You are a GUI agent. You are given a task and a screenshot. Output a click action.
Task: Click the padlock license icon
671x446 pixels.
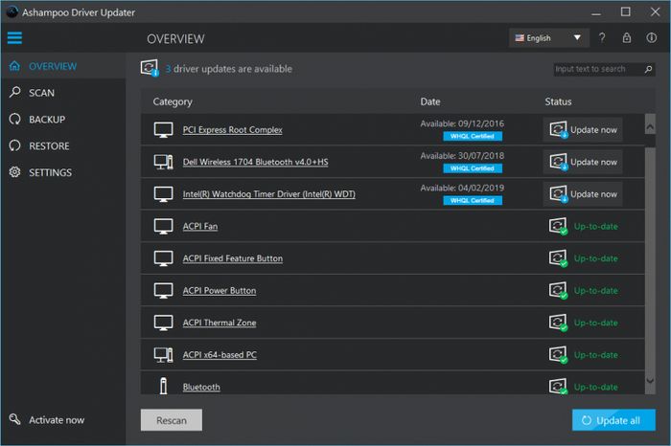[x=627, y=38]
